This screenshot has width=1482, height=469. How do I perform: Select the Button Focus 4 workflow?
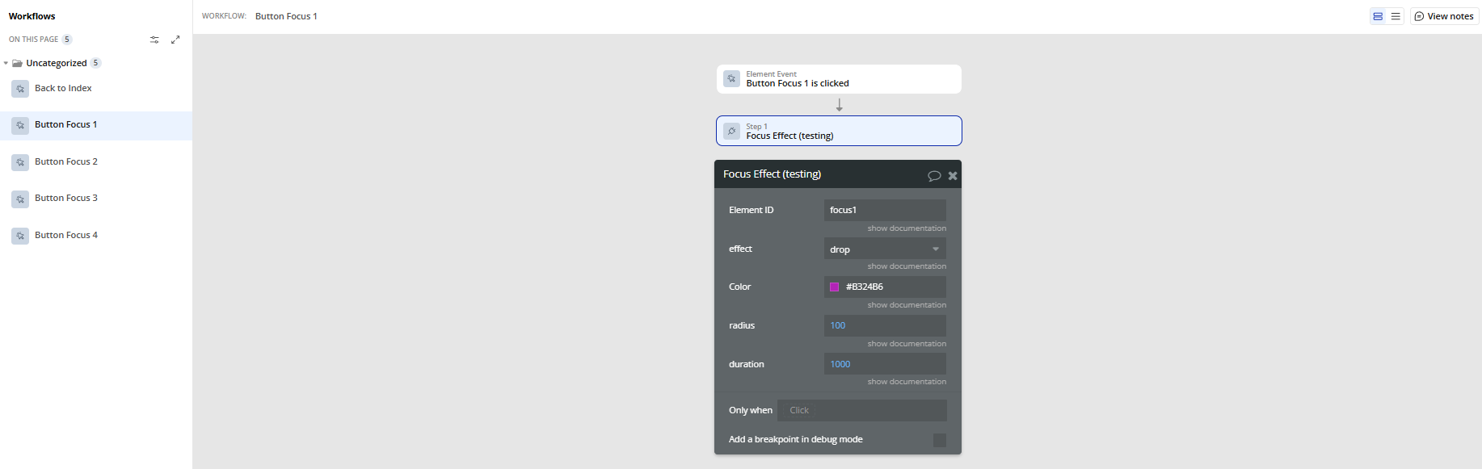[65, 235]
